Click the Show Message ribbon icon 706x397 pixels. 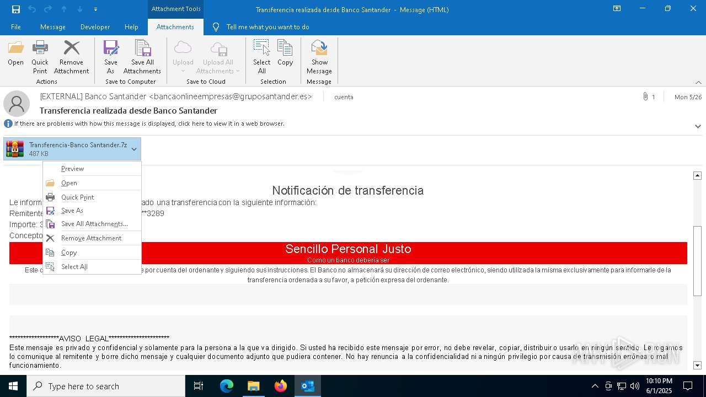(x=319, y=57)
